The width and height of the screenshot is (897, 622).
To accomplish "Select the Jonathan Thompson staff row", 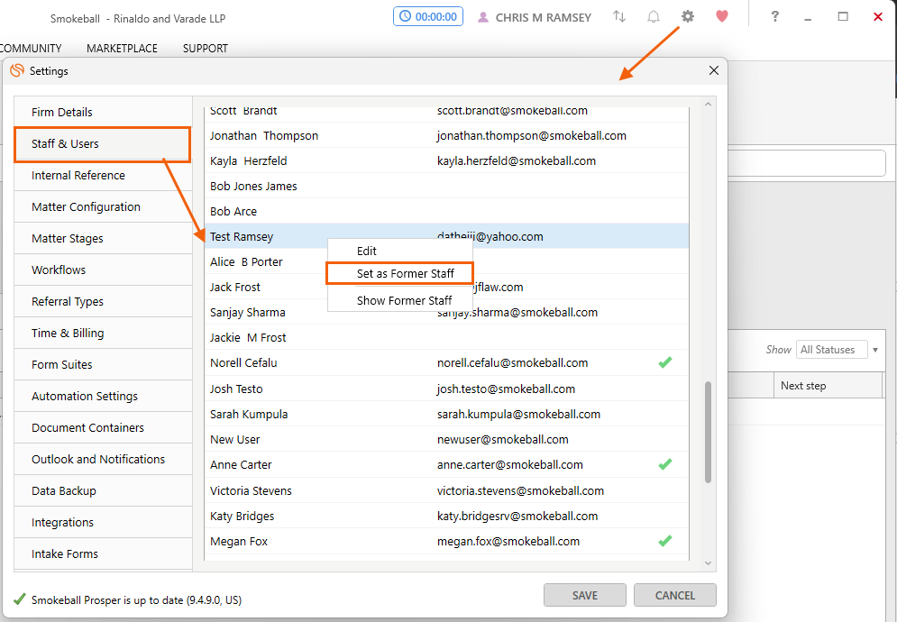I will click(447, 135).
